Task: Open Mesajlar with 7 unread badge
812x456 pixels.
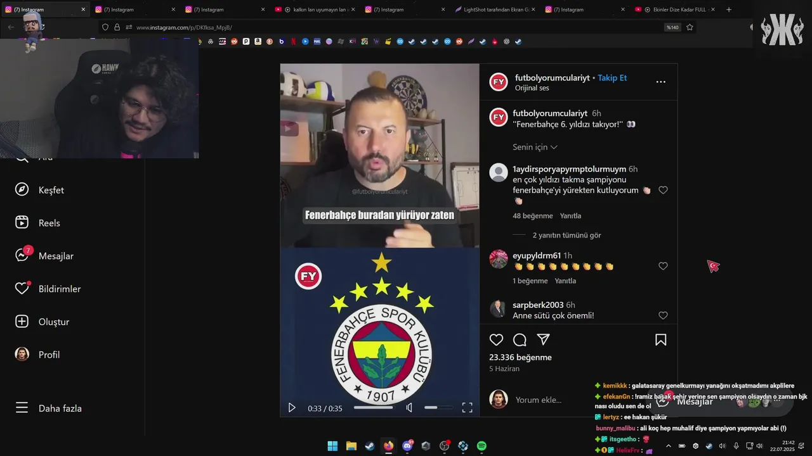Action: [x=44, y=256]
